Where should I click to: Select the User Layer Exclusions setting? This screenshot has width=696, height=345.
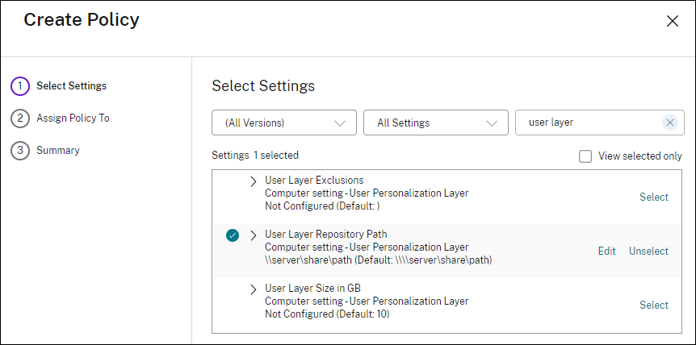point(653,197)
